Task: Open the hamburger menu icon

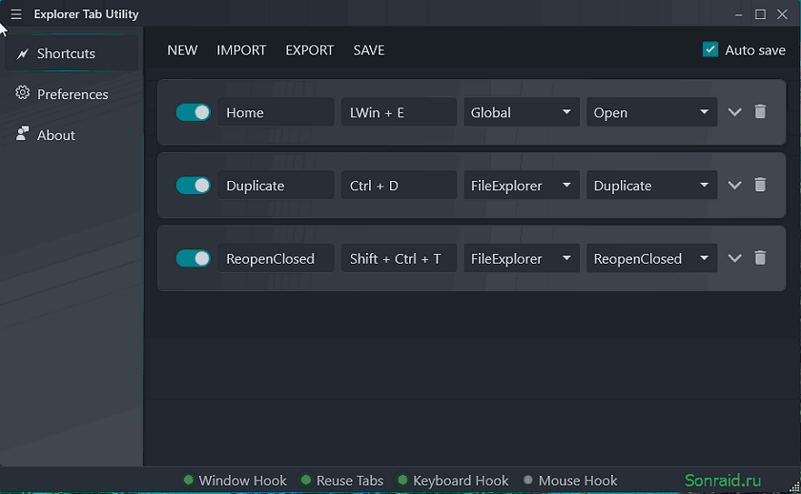Action: pos(16,14)
